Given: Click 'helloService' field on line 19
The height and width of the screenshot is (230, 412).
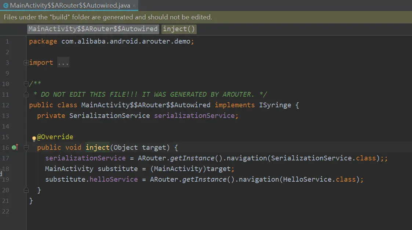Looking at the screenshot, I should point(114,179).
